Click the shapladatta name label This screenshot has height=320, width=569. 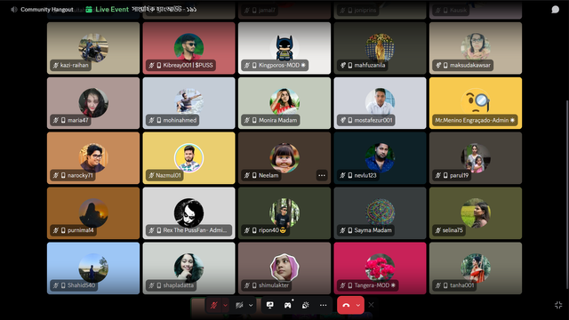pyautogui.click(x=178, y=285)
